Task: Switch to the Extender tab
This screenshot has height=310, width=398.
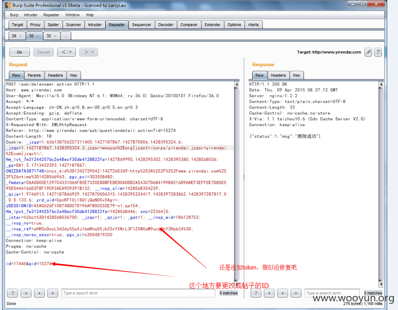Action: pos(212,24)
